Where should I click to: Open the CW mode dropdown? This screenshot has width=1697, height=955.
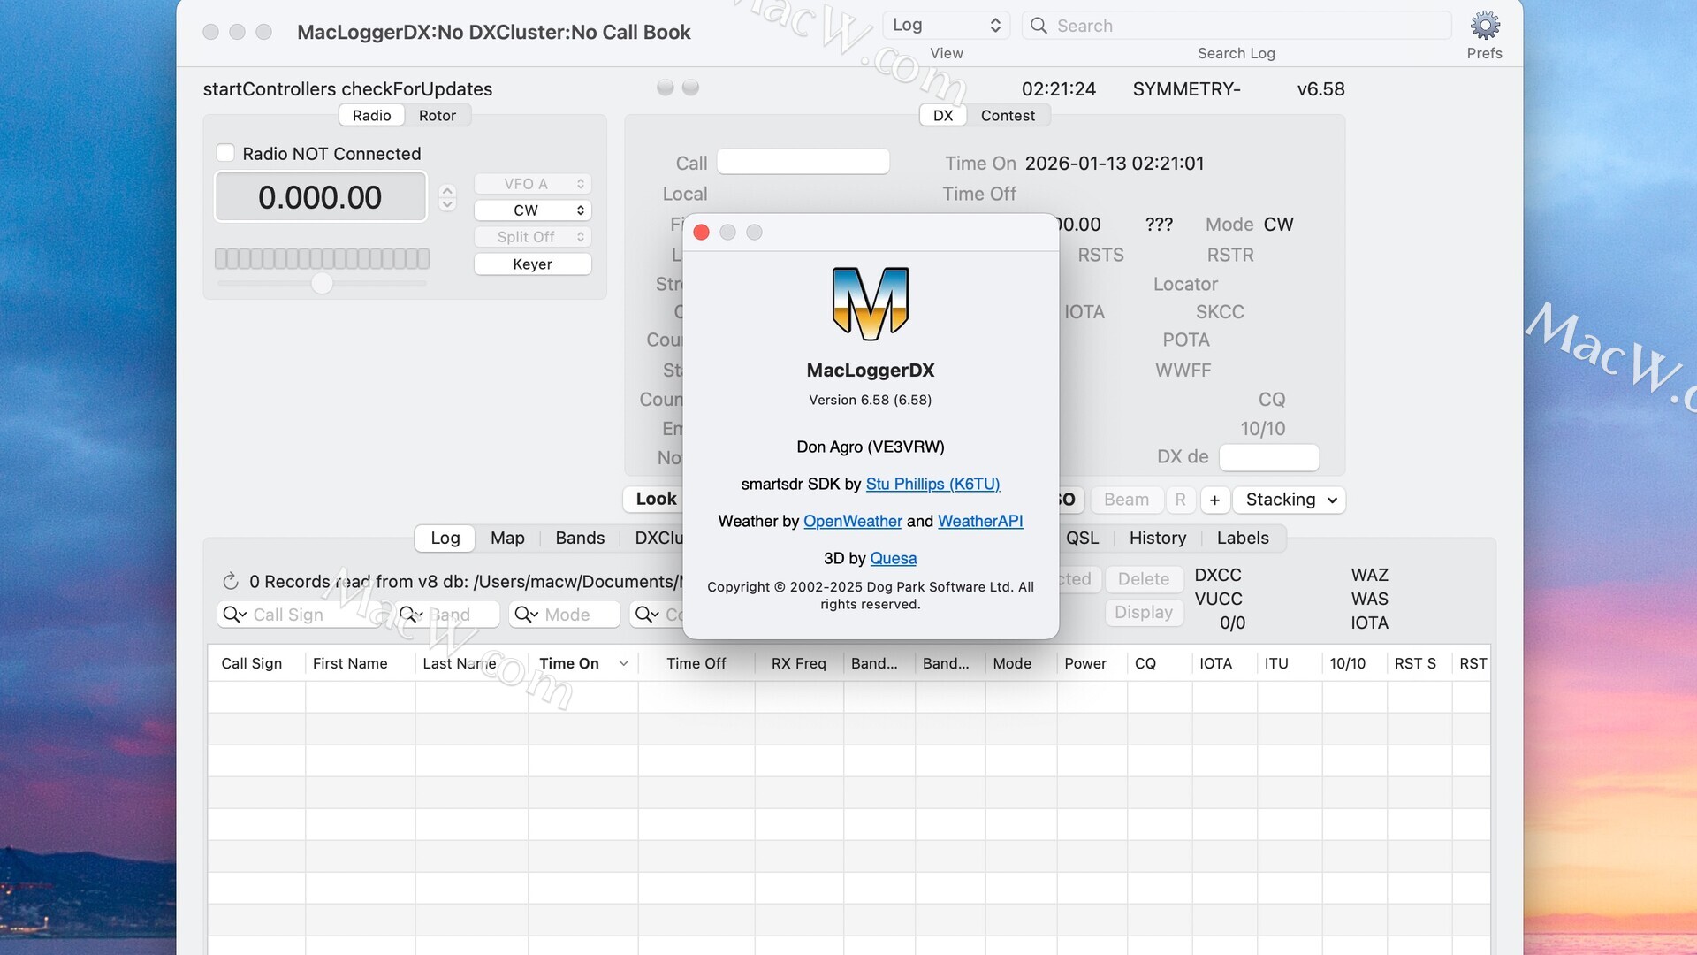[x=532, y=210]
